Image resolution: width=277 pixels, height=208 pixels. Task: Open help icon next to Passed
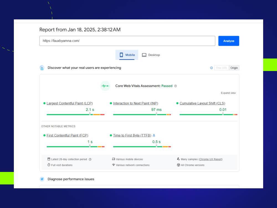(175, 86)
